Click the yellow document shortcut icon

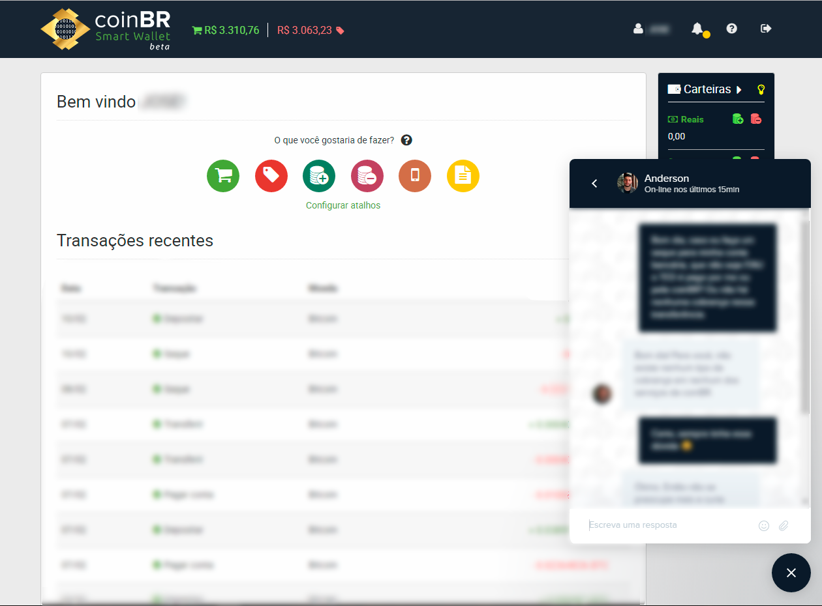[463, 176]
